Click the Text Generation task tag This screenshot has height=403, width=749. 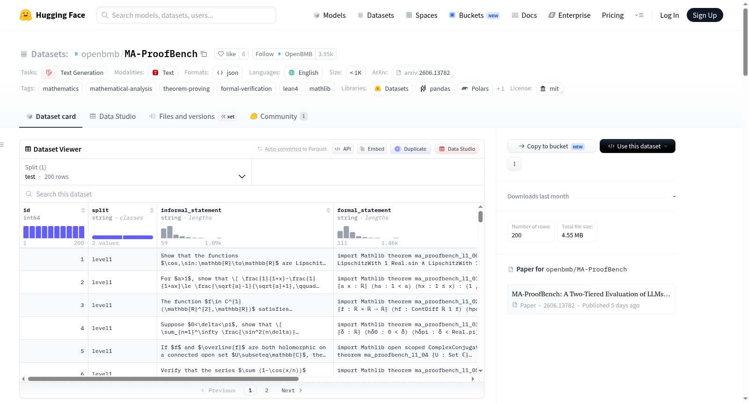click(x=74, y=73)
